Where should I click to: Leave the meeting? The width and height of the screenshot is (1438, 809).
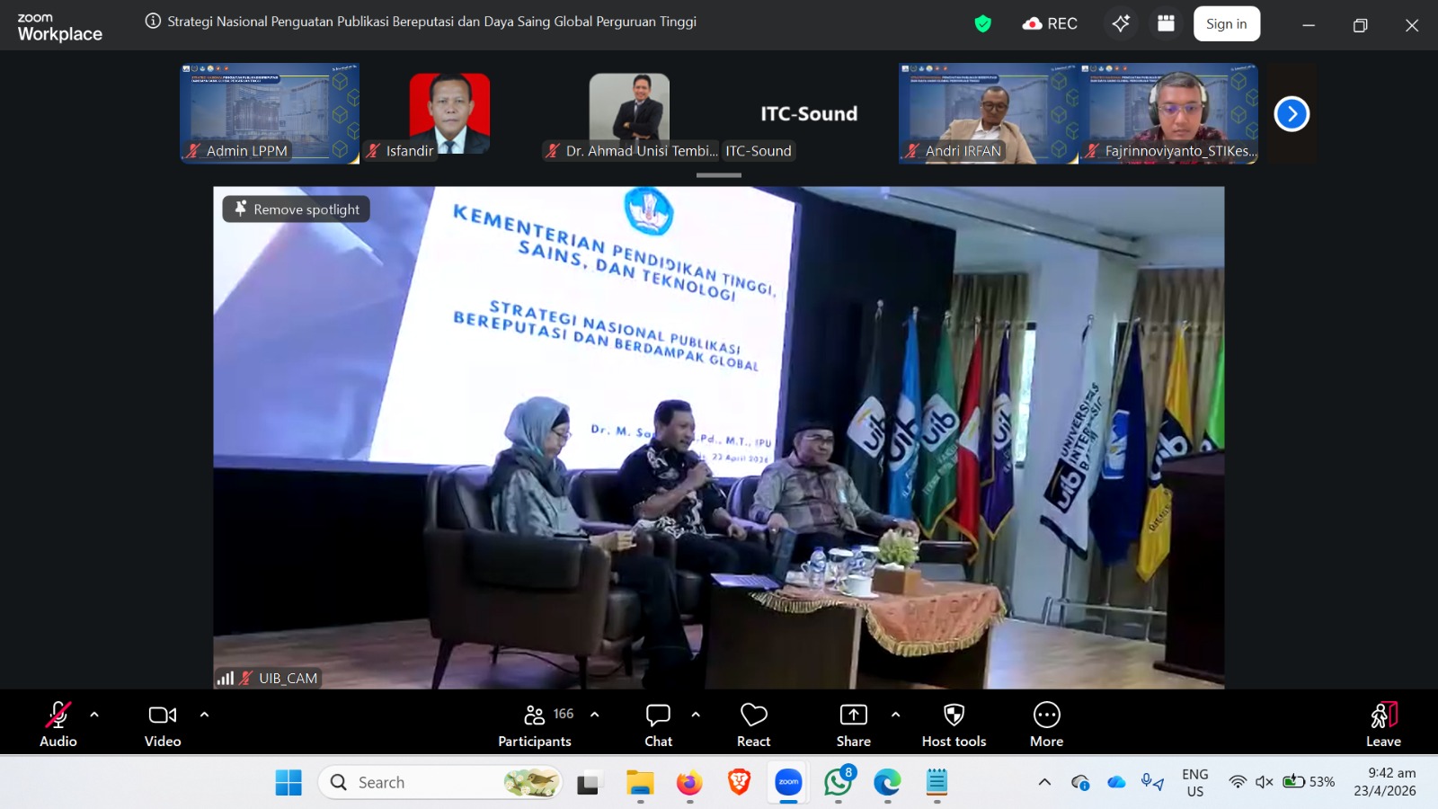click(x=1383, y=725)
